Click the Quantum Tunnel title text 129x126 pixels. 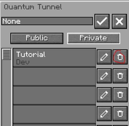[x=33, y=7]
